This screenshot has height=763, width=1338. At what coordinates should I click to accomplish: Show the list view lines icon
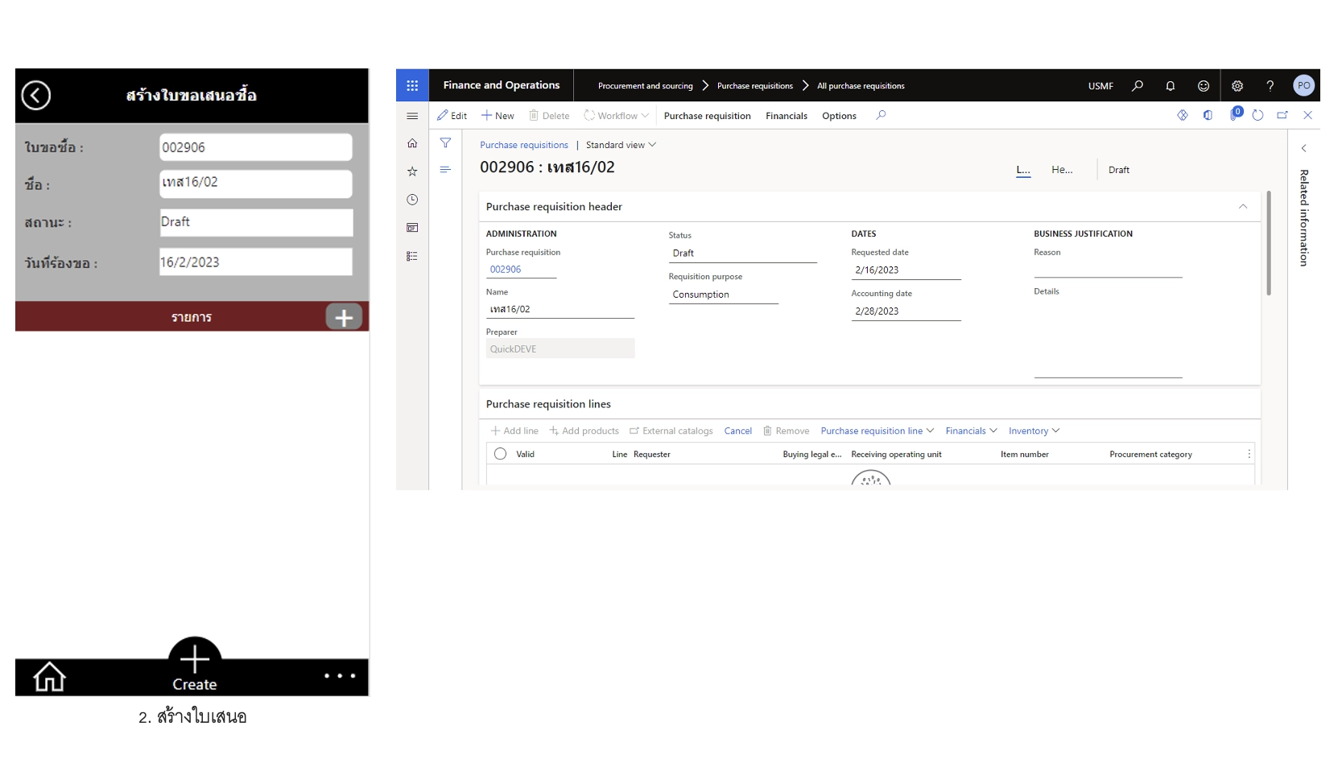(x=445, y=170)
